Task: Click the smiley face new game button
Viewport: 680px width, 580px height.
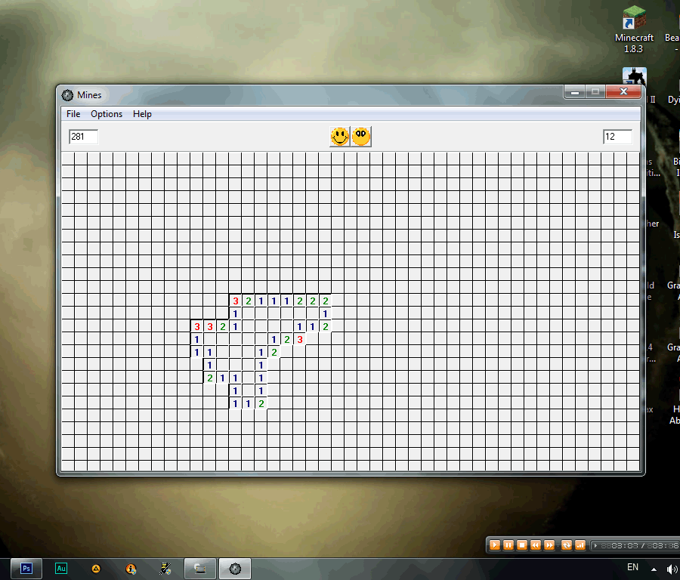Action: click(340, 137)
